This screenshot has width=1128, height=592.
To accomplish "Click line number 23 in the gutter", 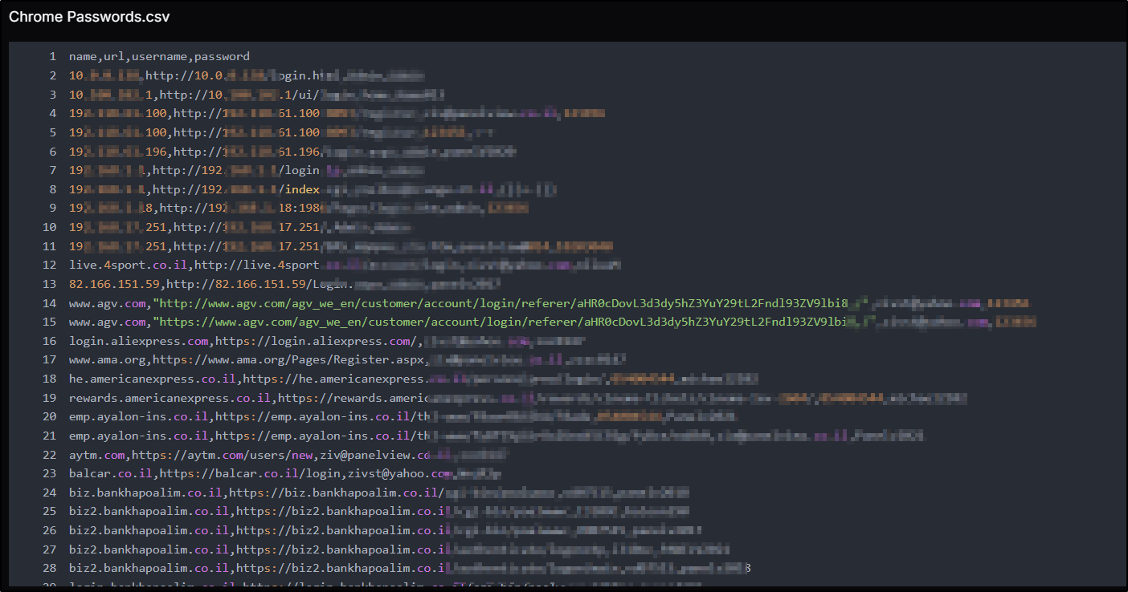I will pyautogui.click(x=49, y=473).
